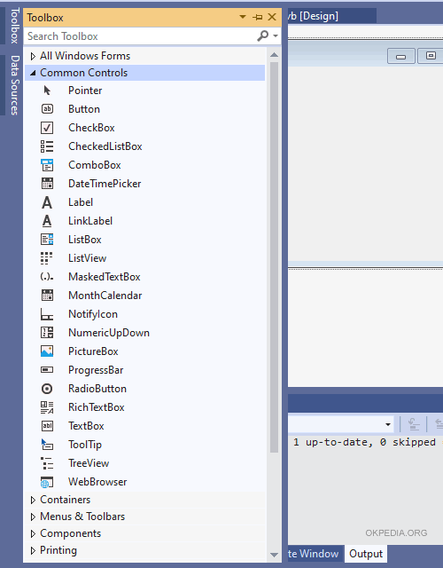Expand the Containers group
443x568 pixels.
click(34, 500)
